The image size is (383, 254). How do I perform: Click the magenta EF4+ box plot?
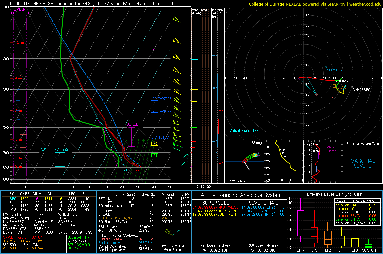click(x=301, y=220)
